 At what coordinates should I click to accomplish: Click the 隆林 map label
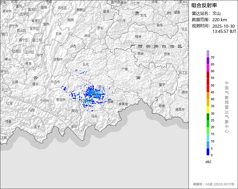click(138, 37)
